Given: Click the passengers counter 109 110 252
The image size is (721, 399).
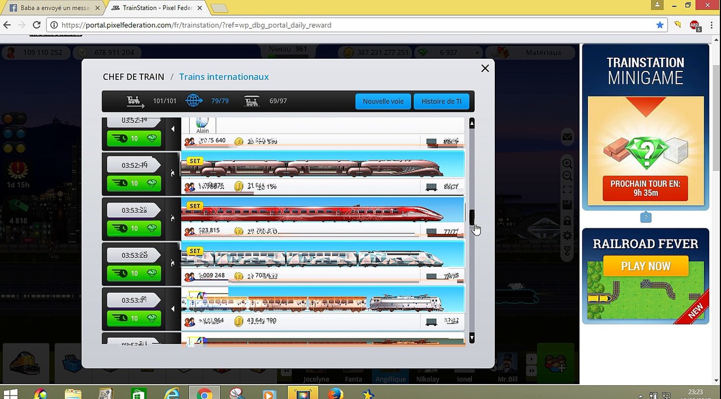Looking at the screenshot, I should [x=36, y=53].
